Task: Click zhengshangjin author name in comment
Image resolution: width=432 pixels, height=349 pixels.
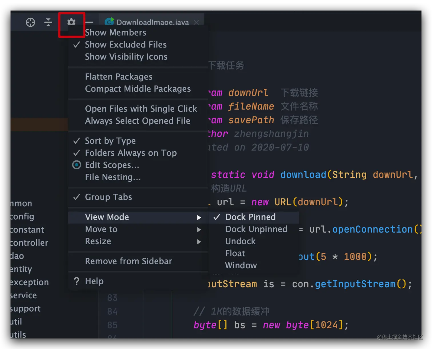Action: coord(271,134)
